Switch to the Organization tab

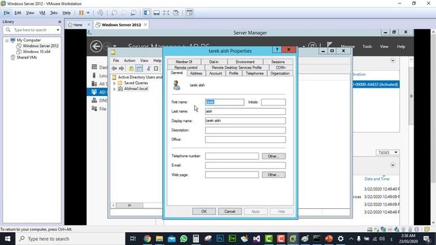click(x=280, y=73)
